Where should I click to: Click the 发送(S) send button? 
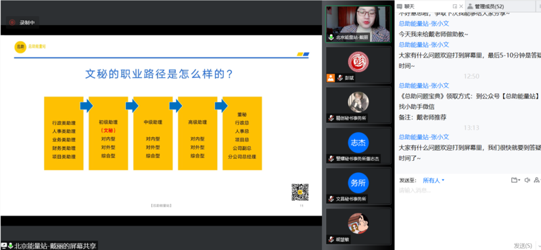(523, 245)
